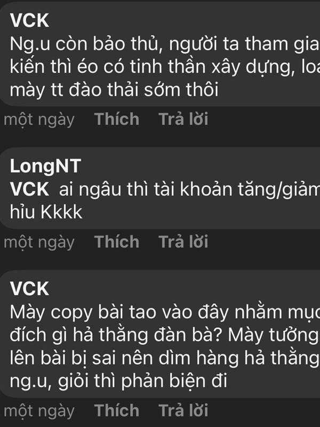Click the VCK mention in LongNT's reply
Screen dimensions: 320x427
tap(29, 189)
